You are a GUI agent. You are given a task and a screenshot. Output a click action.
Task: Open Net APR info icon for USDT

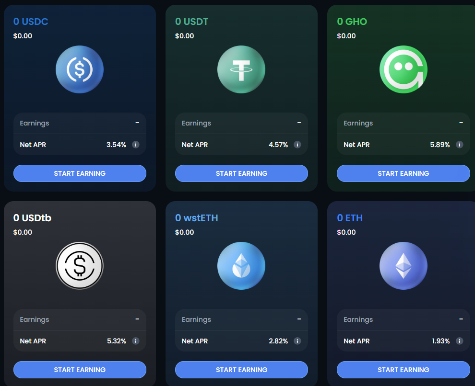(x=297, y=145)
